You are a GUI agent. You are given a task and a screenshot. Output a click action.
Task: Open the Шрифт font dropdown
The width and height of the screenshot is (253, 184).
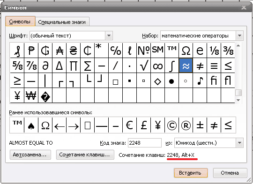[x=109, y=36]
